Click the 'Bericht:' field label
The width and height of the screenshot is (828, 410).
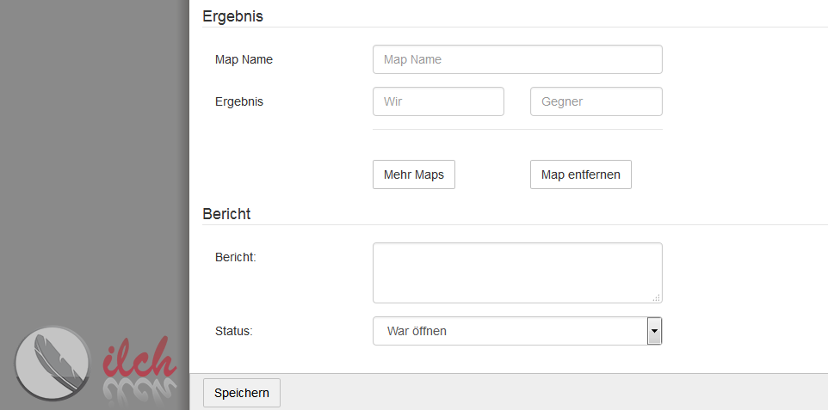(236, 258)
